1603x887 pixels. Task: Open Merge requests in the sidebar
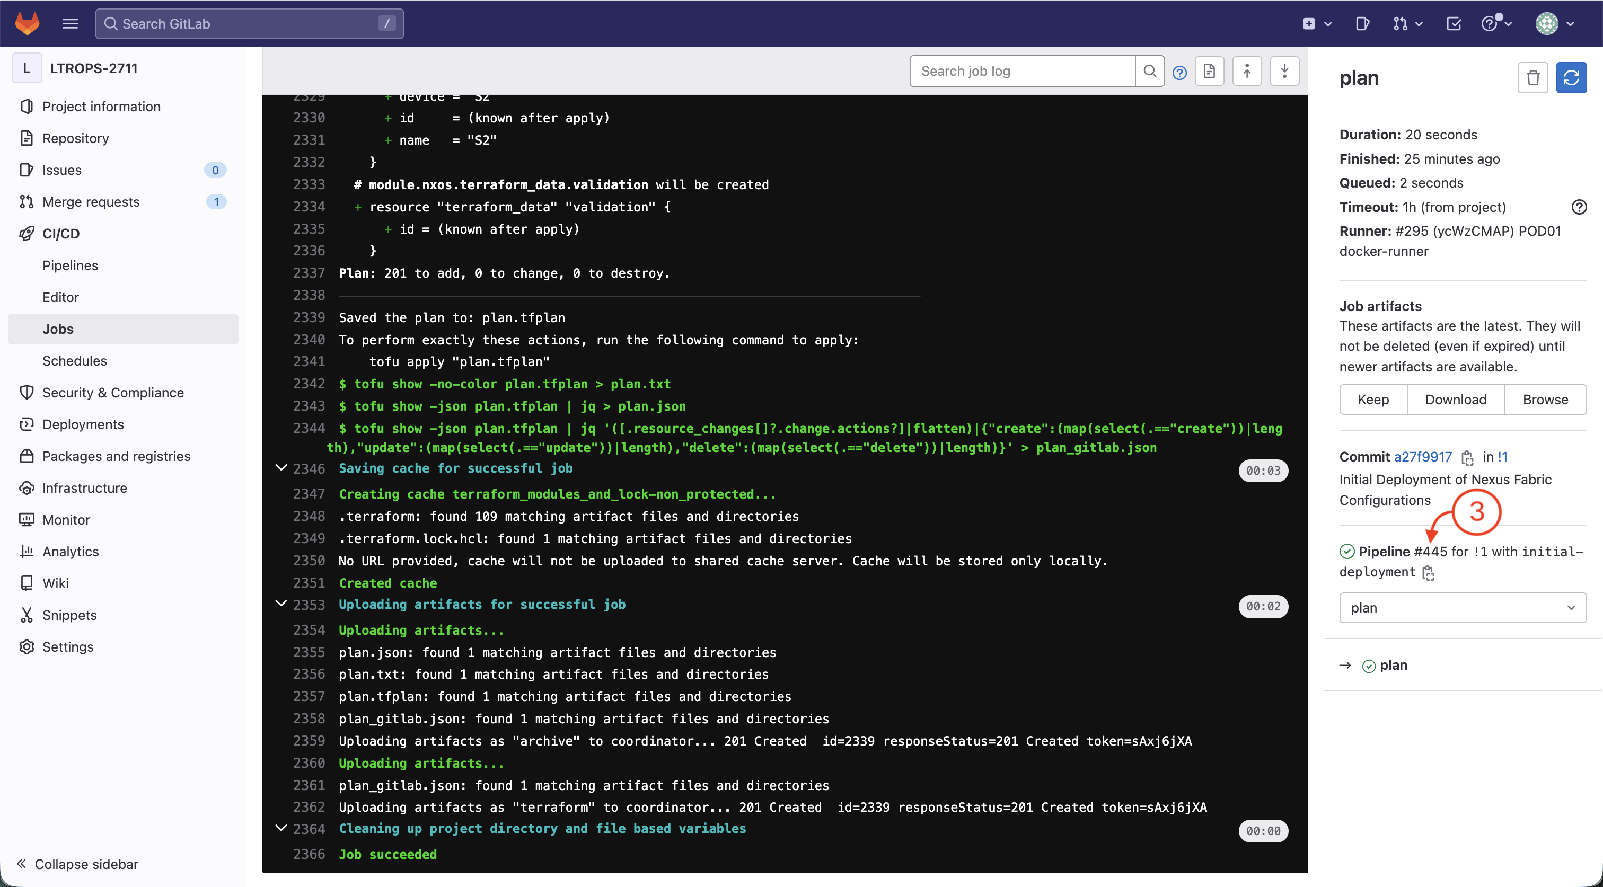[91, 201]
